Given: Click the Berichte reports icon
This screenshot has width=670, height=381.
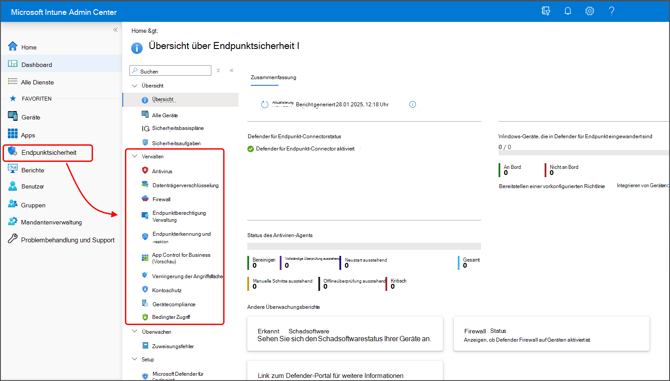Looking at the screenshot, I should point(13,169).
